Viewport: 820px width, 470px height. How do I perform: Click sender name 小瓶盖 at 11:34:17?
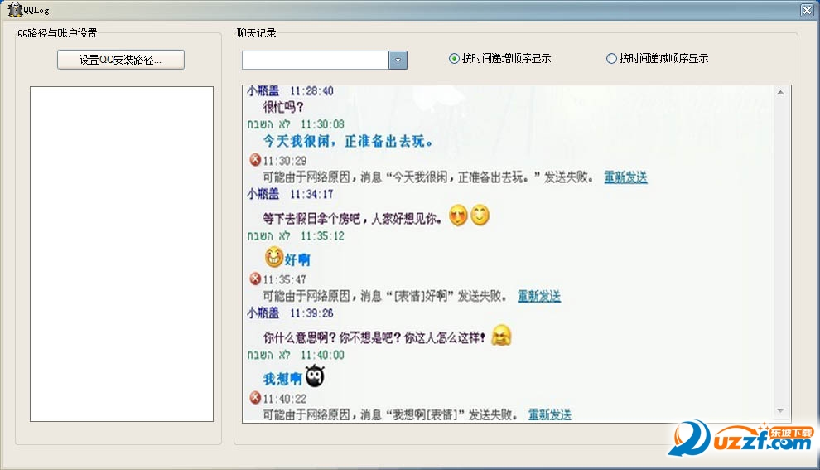[x=263, y=194]
